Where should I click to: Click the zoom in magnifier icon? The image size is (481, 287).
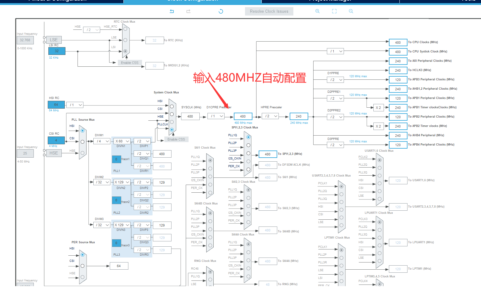[317, 11]
